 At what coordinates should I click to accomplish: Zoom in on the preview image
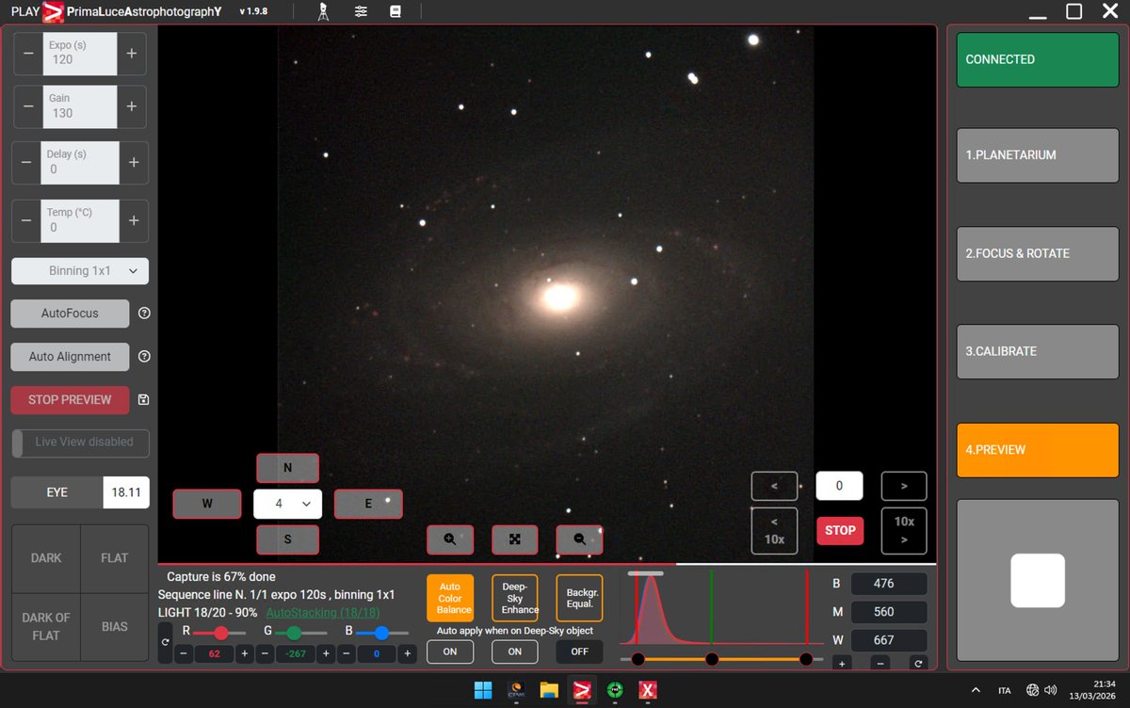tap(450, 539)
